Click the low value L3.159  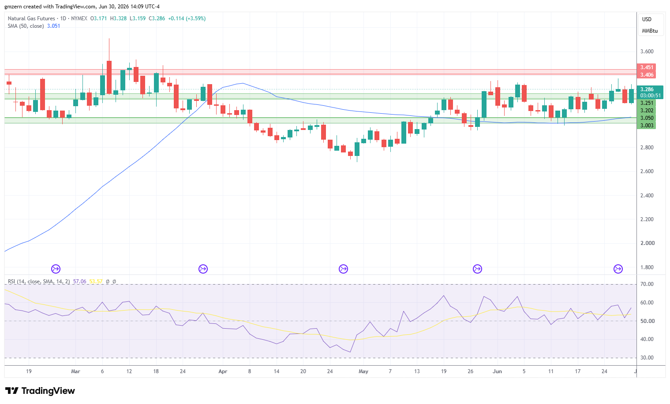click(138, 19)
